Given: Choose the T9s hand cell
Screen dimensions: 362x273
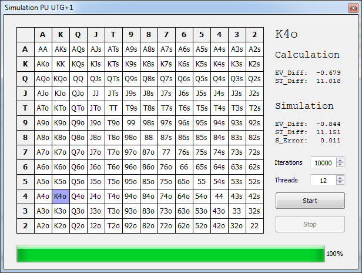Looking at the screenshot, I should click(x=131, y=108).
